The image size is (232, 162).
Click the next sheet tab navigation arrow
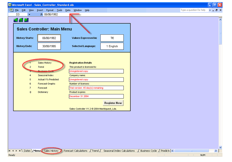pos(16,151)
